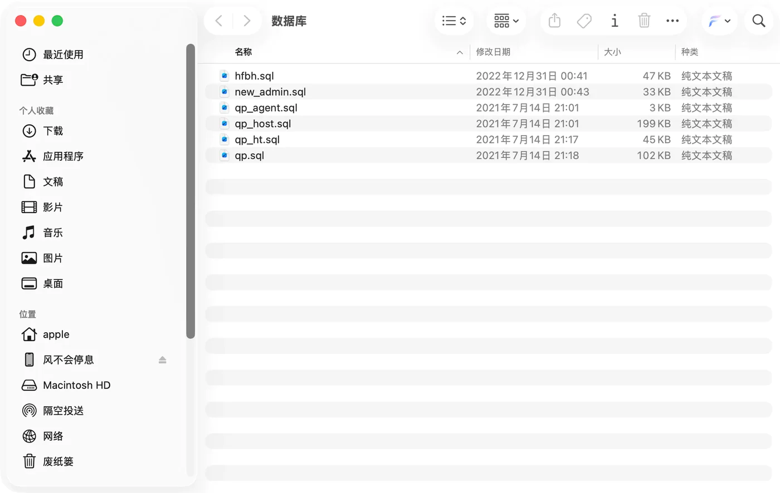Eject the 风不会停息 device

(x=162, y=360)
